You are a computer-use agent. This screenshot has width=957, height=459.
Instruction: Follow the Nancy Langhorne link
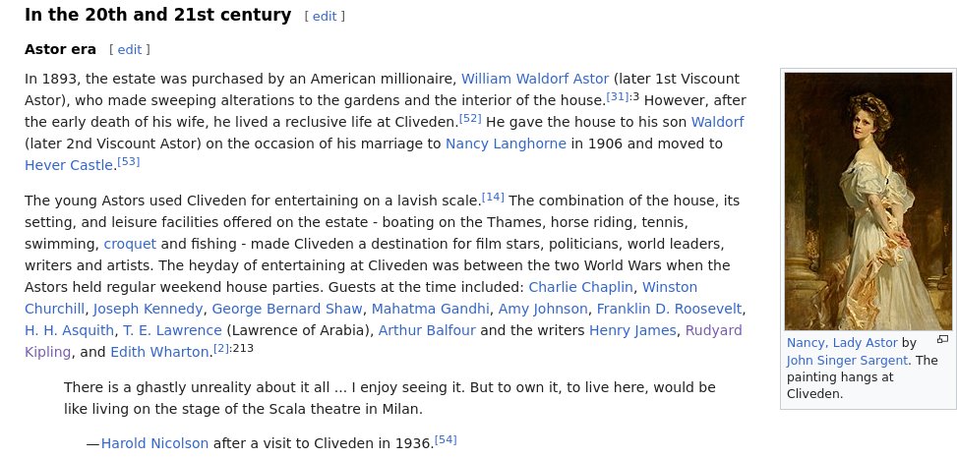[x=506, y=143]
